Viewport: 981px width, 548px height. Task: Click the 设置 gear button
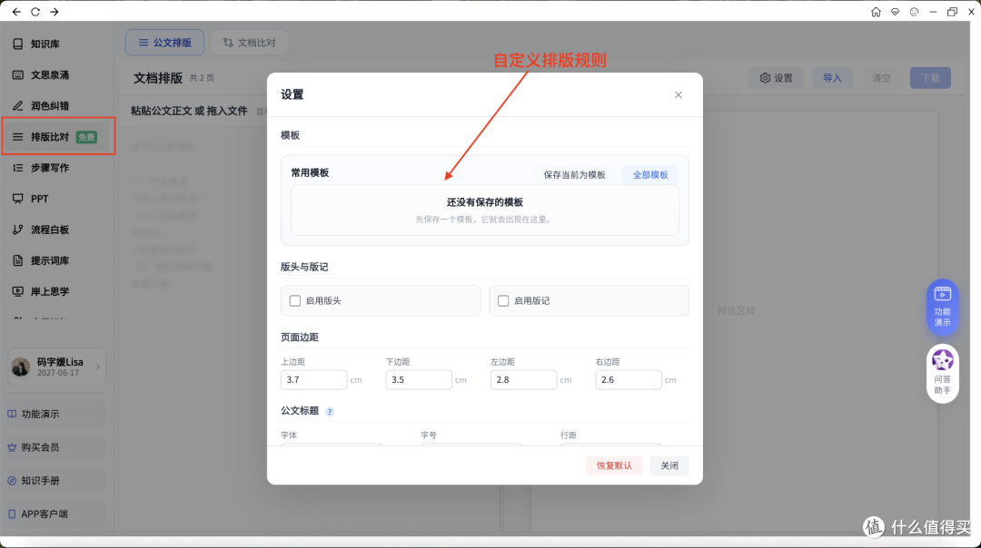click(776, 78)
